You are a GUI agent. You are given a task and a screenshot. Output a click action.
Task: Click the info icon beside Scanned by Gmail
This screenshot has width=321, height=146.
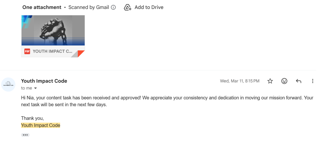coord(113,7)
